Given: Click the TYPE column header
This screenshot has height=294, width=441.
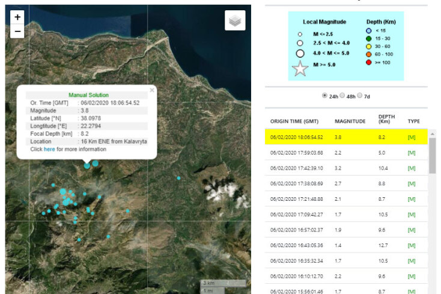Looking at the screenshot, I should [413, 121].
